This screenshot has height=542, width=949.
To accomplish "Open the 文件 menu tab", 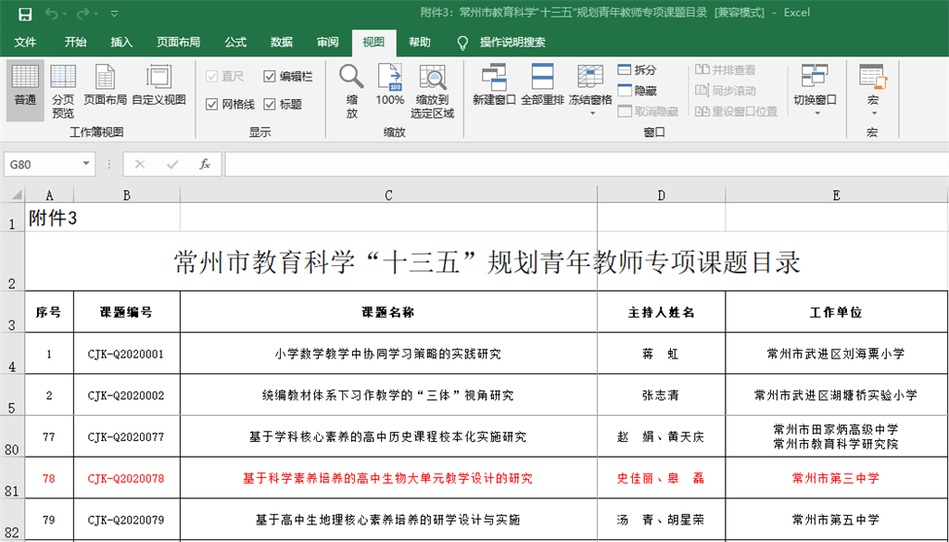I will pos(25,43).
